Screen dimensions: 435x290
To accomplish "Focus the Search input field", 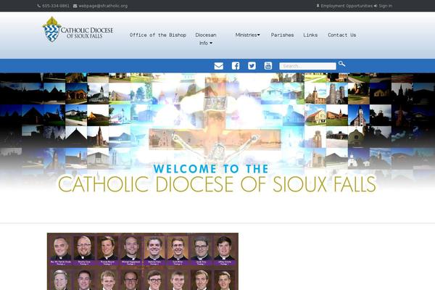I will (x=307, y=66).
